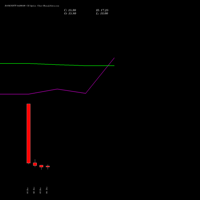Select the close price 'C: 15.30'

pyautogui.click(x=70, y=10)
